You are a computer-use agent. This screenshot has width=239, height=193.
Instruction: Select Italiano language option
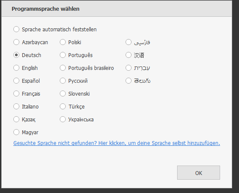pos(16,106)
